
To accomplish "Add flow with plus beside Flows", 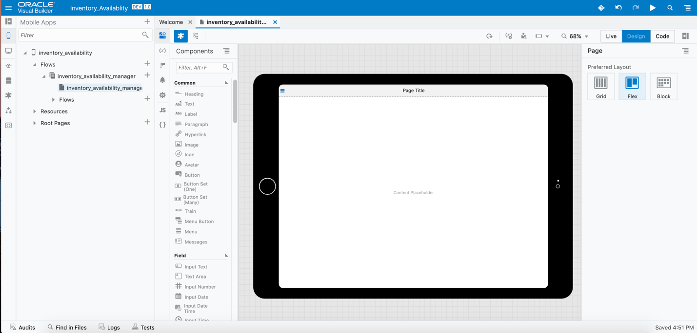I will click(x=147, y=63).
